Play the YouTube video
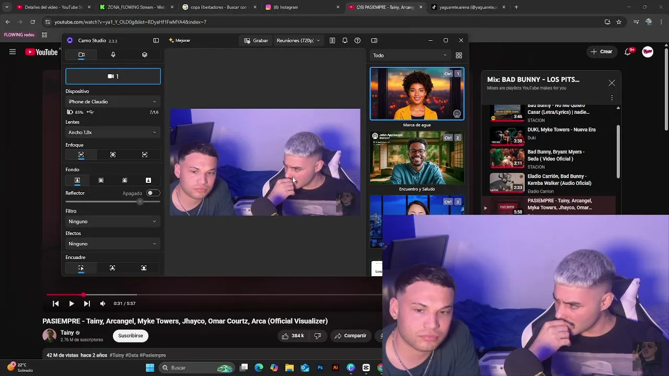The width and height of the screenshot is (669, 376). [x=72, y=303]
